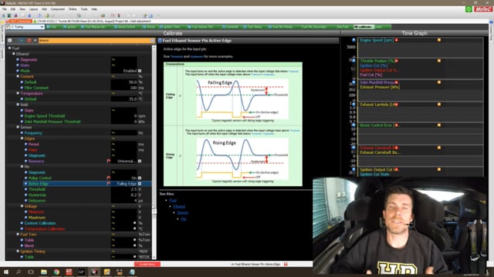Viewport: 494px width, 277px height.
Task: Switch to the Calibrate worksheet tab
Action: pyautogui.click(x=364, y=27)
